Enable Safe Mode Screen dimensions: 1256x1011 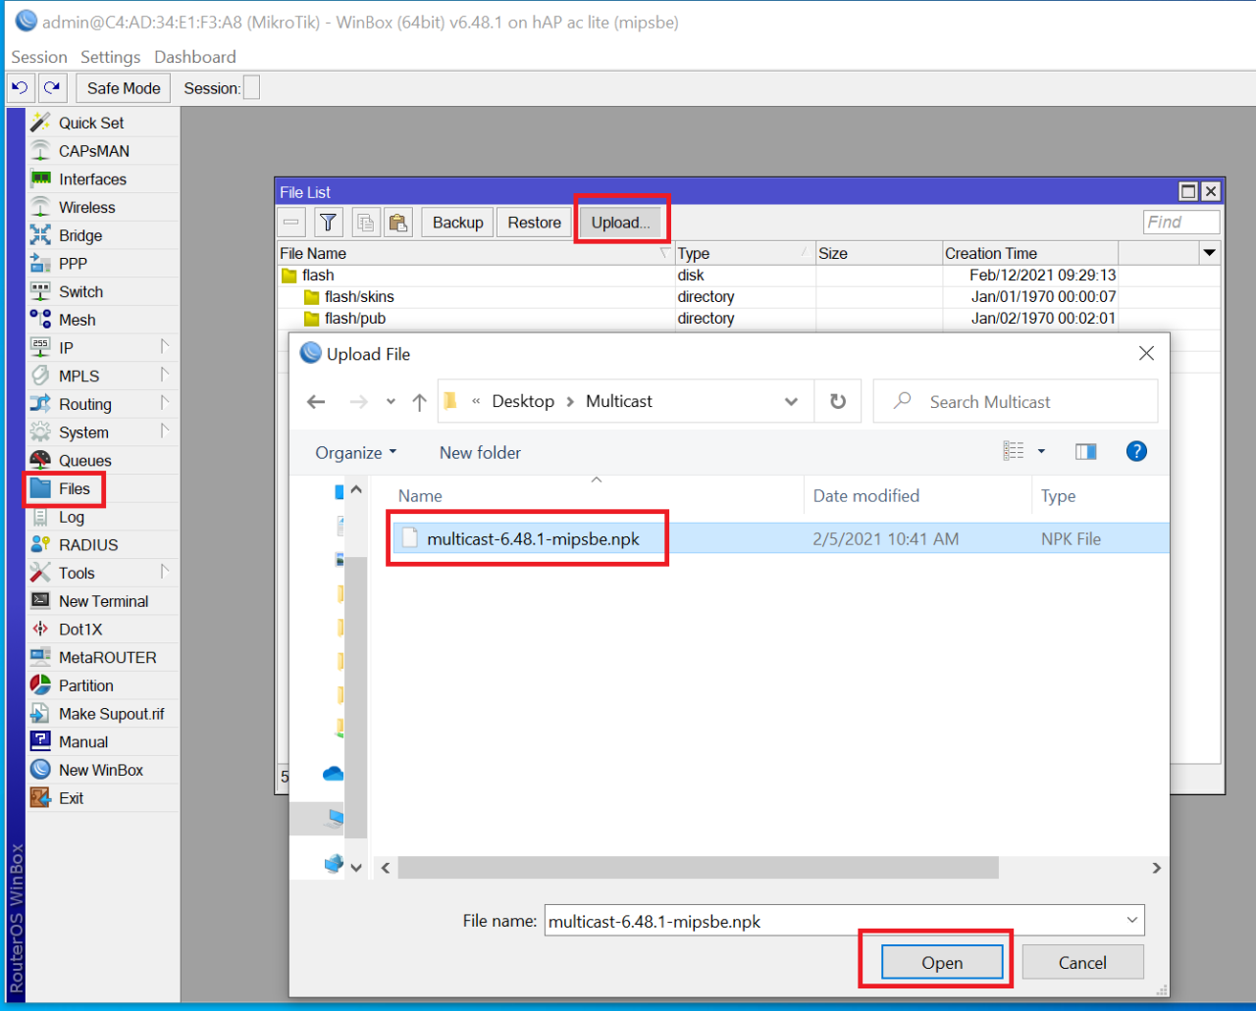(122, 87)
